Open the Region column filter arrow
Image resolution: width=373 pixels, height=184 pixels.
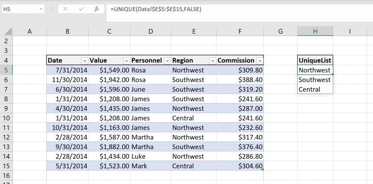pyautogui.click(x=212, y=61)
